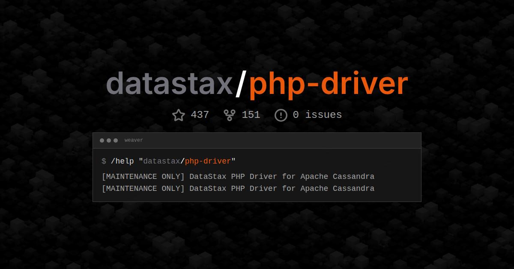The height and width of the screenshot is (269, 514).
Task: Click the fork icon beside 151
Action: pos(230,115)
